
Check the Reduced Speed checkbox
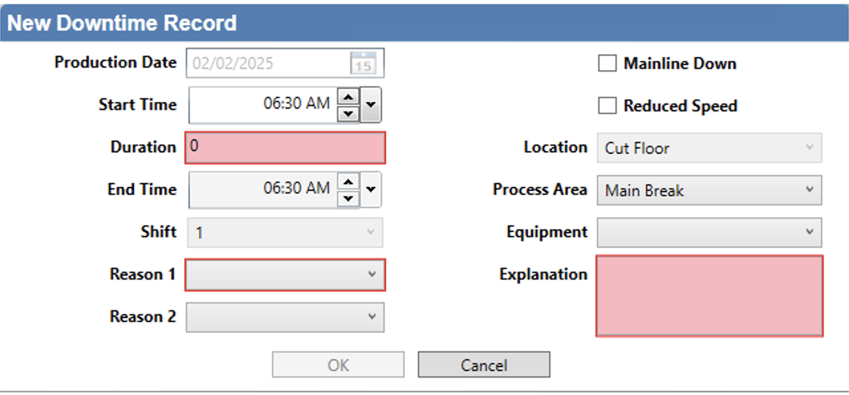(607, 106)
